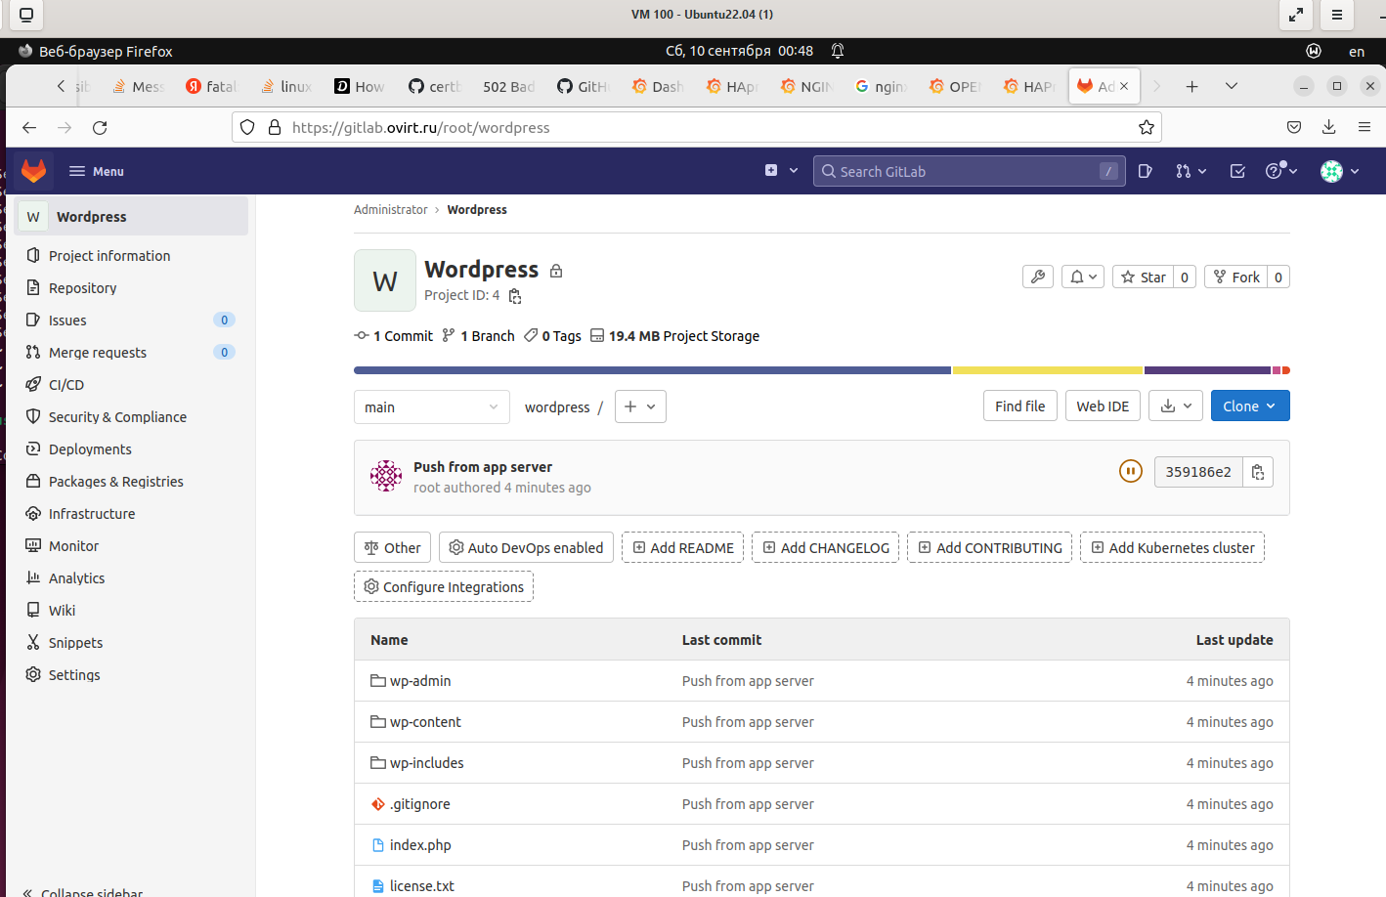Screen dimensions: 1386x897
Task: Click the purple segment of language bar
Action: click(1207, 370)
